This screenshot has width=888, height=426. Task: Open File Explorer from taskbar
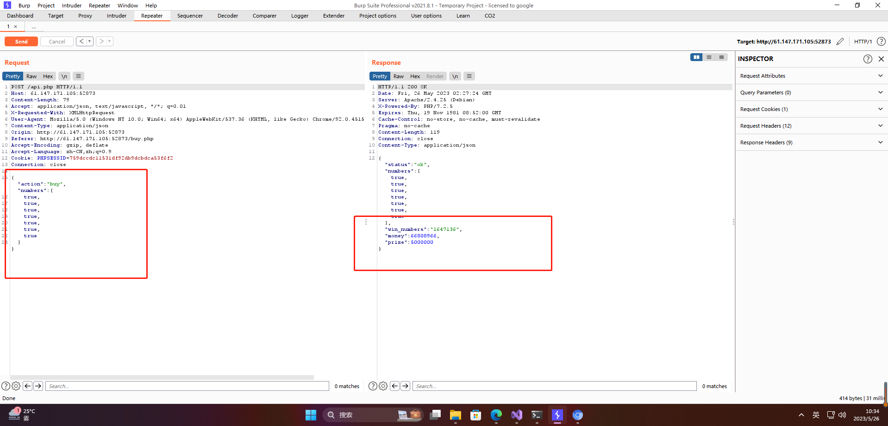pyautogui.click(x=456, y=415)
